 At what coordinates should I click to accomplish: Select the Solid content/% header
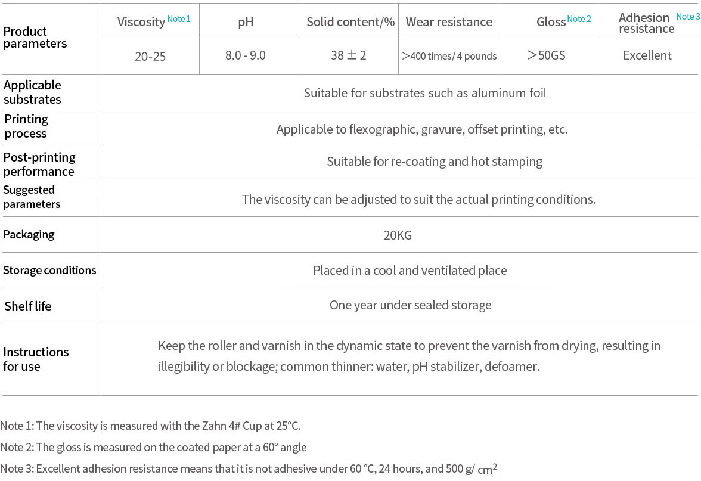click(350, 23)
